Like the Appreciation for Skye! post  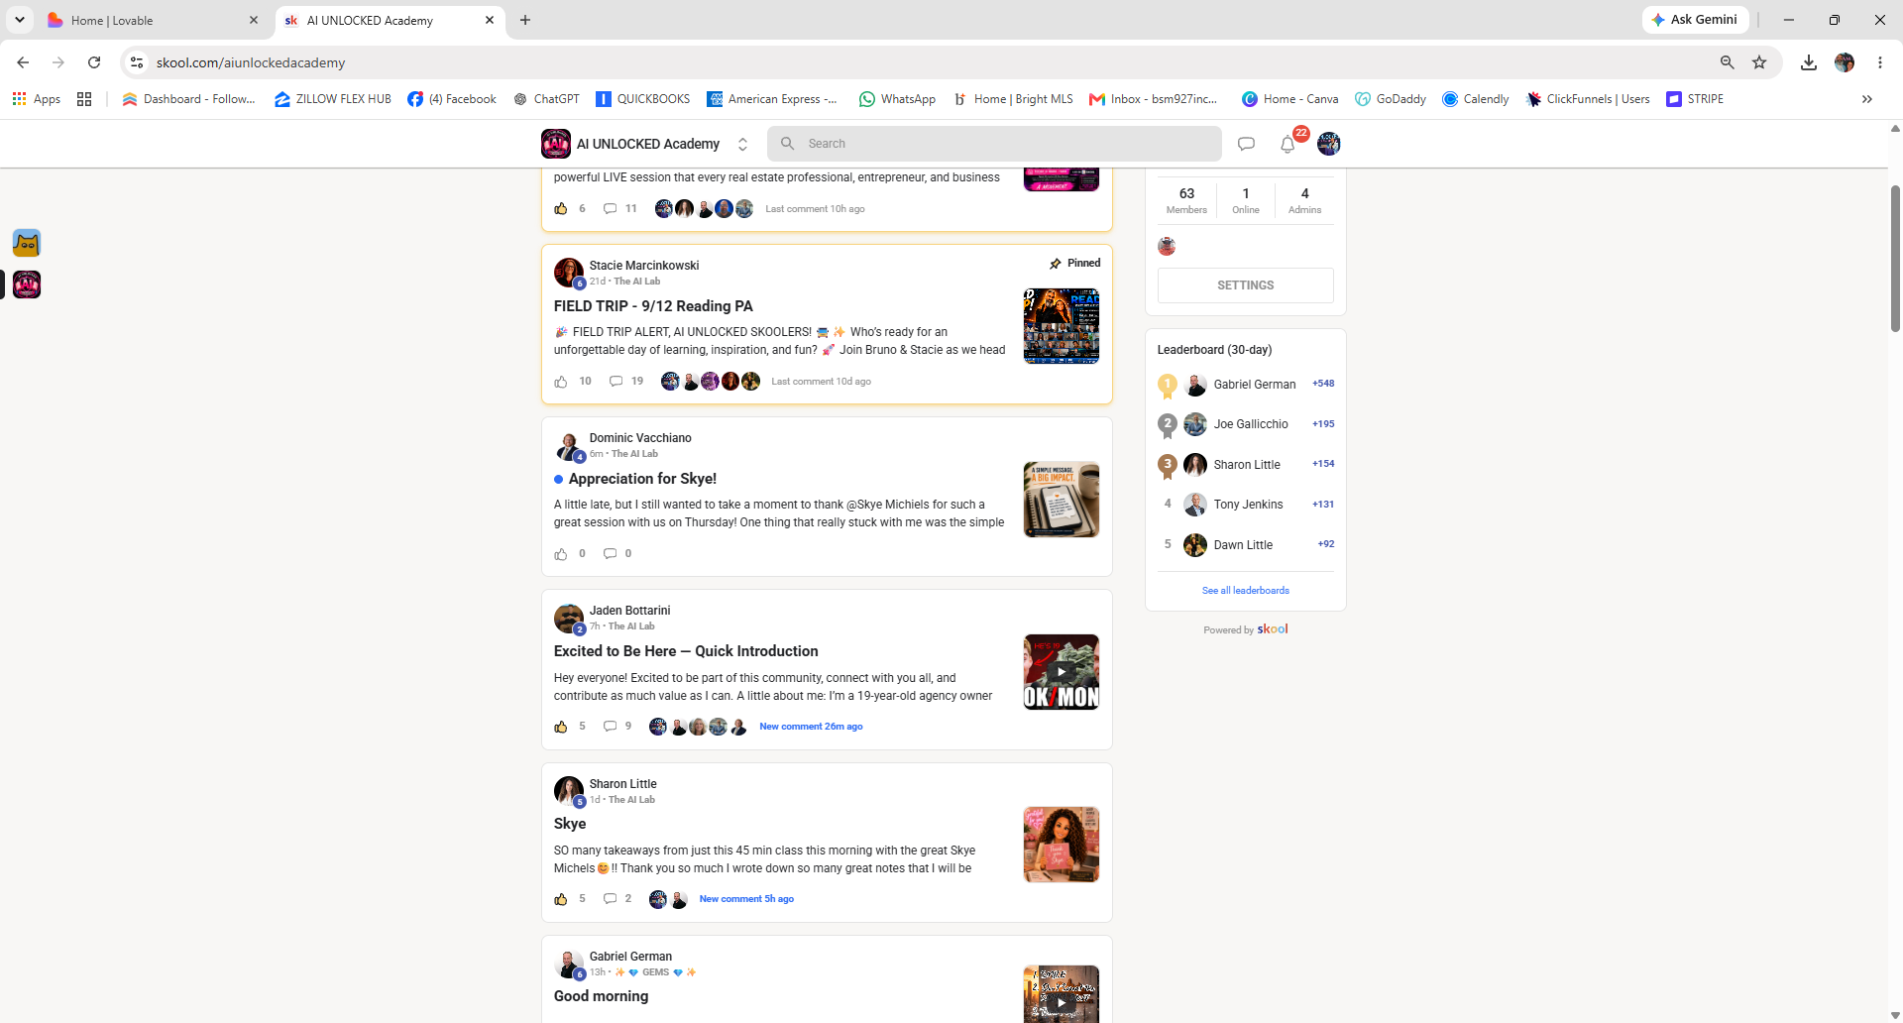coord(561,554)
